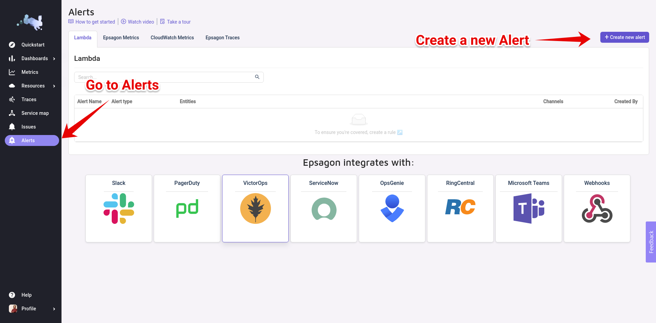The height and width of the screenshot is (323, 656).
Task: Select the Slack card title
Action: [x=119, y=183]
